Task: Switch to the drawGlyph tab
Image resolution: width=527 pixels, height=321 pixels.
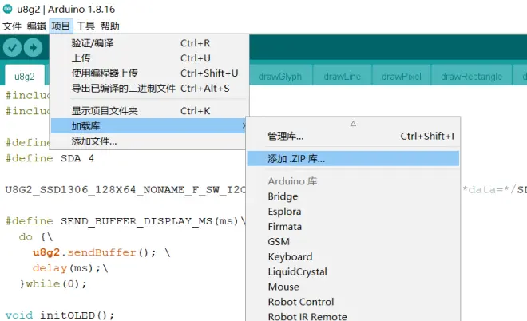Action: (x=280, y=77)
